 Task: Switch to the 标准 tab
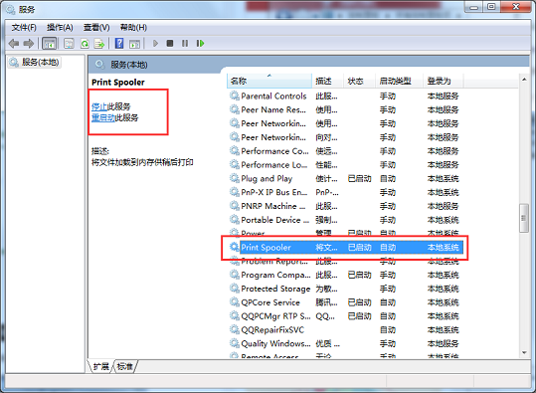(124, 367)
